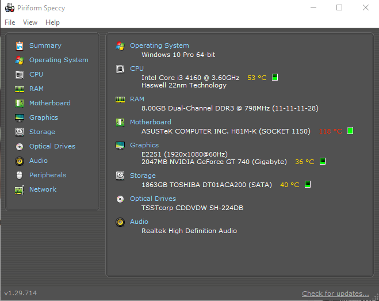Click the GPU temperature indicator beside 36 °C

coord(323,161)
